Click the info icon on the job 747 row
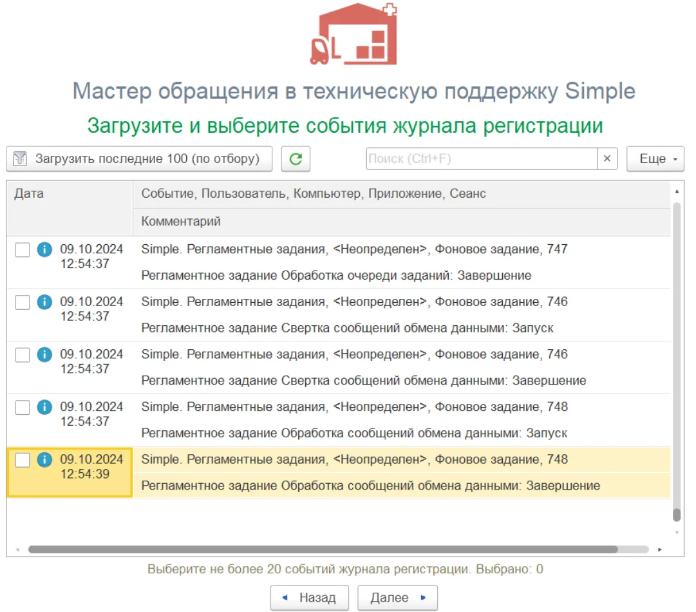 click(44, 249)
